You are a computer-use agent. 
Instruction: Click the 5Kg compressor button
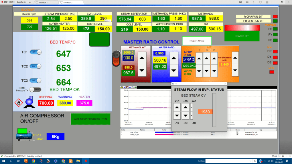(x=56, y=137)
